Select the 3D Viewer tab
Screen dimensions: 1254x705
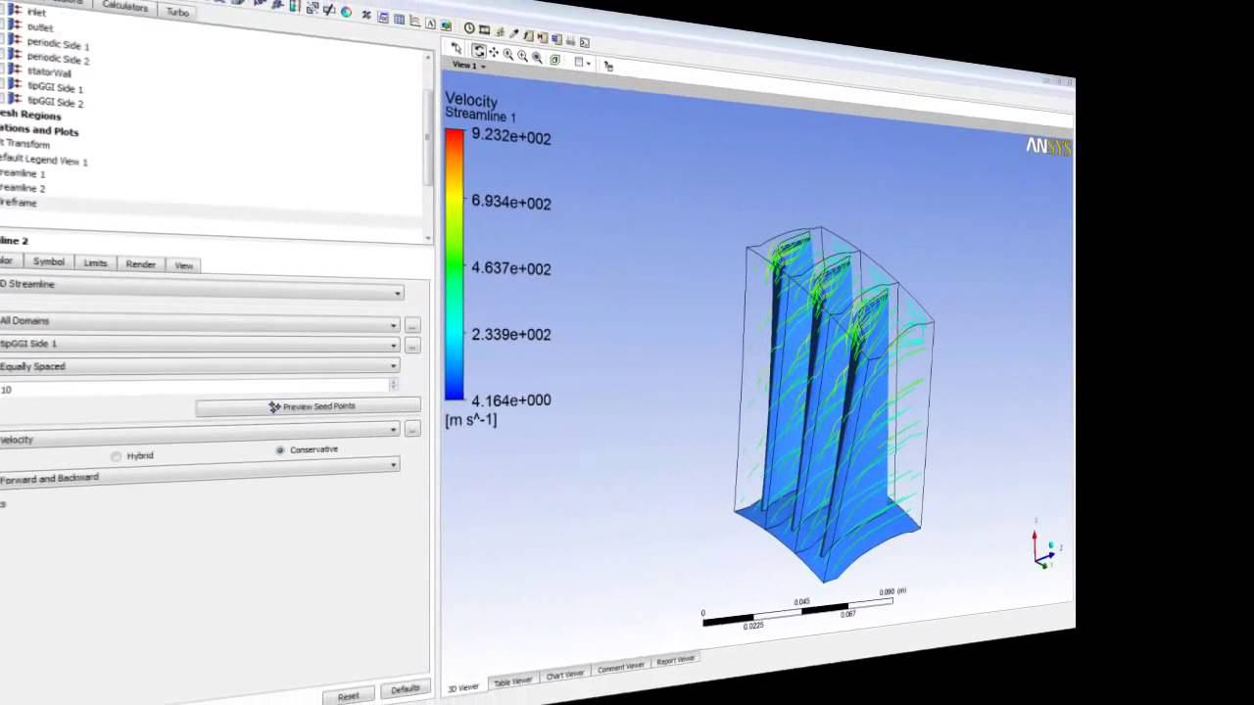pyautogui.click(x=463, y=687)
